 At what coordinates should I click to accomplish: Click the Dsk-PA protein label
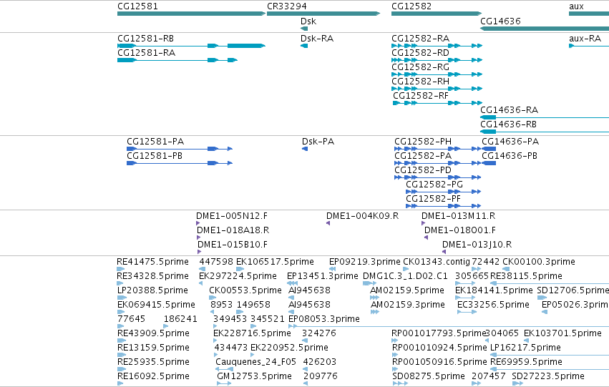(x=318, y=142)
